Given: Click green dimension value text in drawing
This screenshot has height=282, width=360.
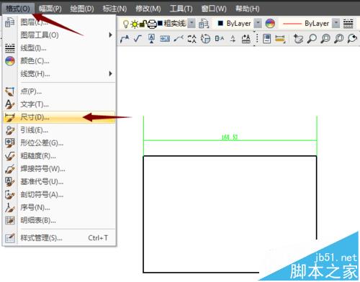Looking at the screenshot, I should pos(230,137).
